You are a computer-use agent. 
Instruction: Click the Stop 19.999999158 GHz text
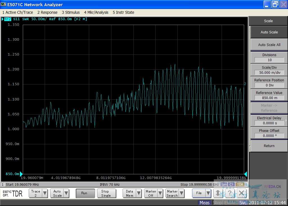[199, 185]
